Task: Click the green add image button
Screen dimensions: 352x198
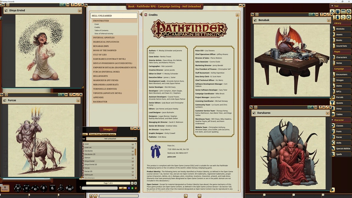Action: (132, 188)
